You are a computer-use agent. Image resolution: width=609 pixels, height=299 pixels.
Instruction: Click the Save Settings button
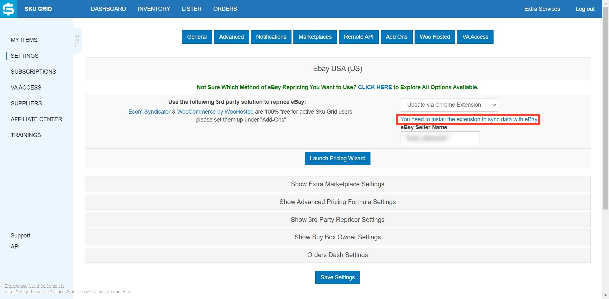click(337, 277)
